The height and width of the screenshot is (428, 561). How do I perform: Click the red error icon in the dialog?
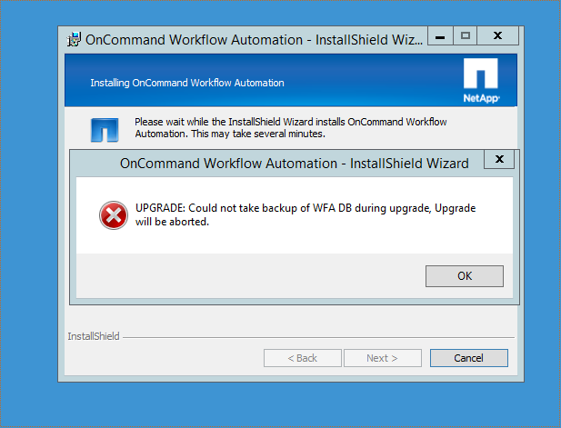click(114, 215)
